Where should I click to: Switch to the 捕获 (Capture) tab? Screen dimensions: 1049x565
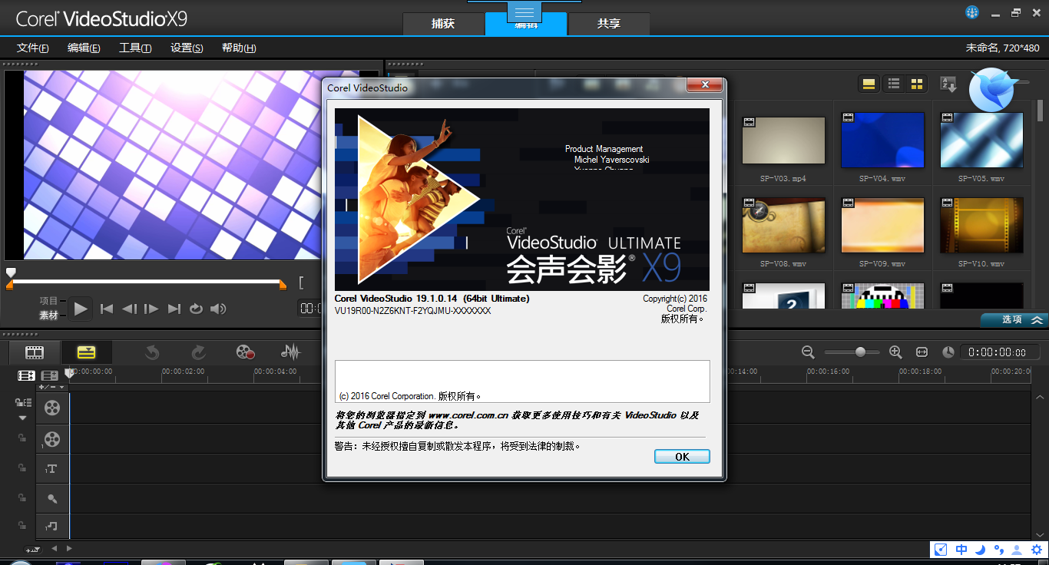click(443, 24)
